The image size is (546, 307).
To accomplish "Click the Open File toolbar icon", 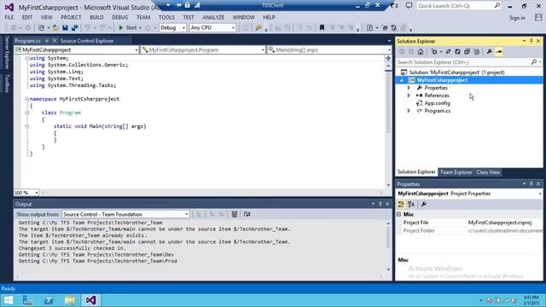I will (x=55, y=27).
